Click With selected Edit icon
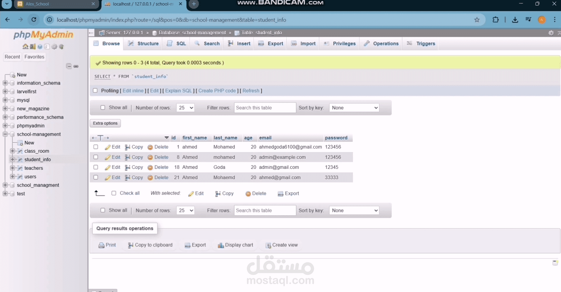Screen dimensions: 561x292 (191, 194)
